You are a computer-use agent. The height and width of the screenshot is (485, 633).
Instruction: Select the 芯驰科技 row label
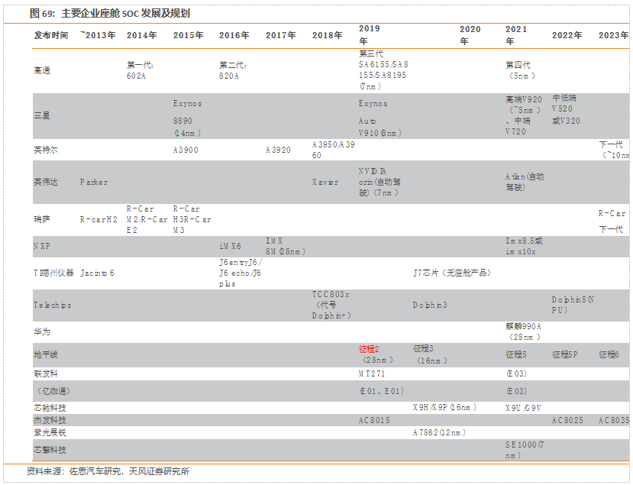pos(50,409)
